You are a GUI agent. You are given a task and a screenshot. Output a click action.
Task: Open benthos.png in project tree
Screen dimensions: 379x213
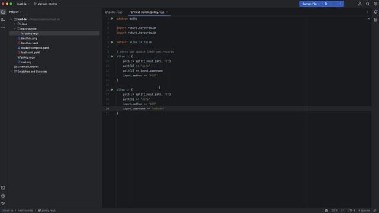point(29,38)
